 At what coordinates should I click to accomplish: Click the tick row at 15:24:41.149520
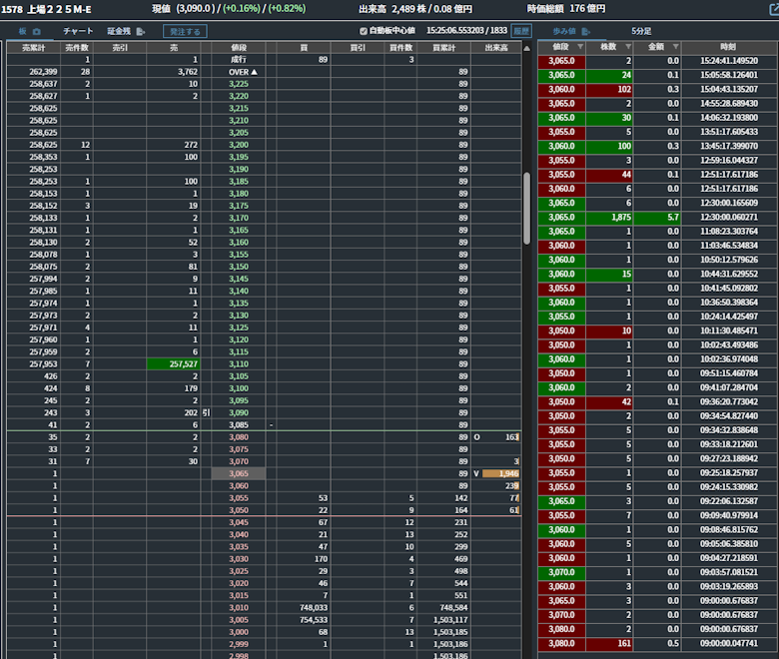pyautogui.click(x=657, y=61)
